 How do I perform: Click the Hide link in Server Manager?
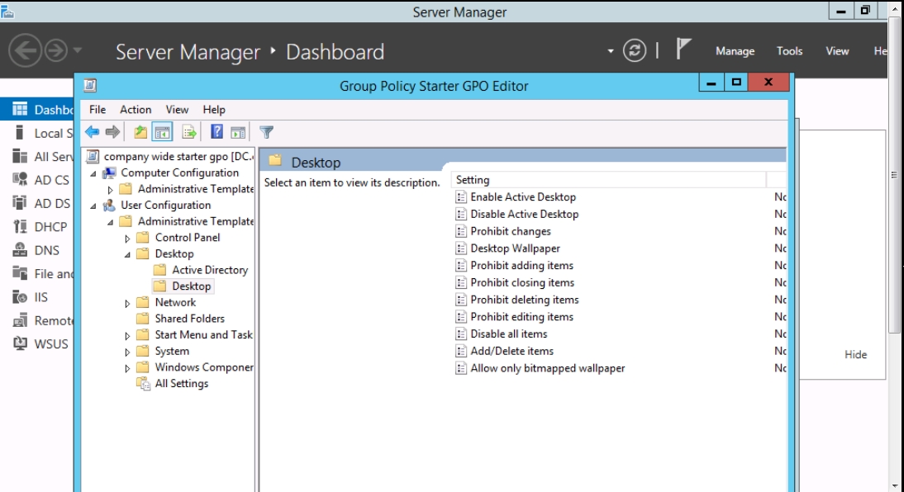[x=855, y=354]
